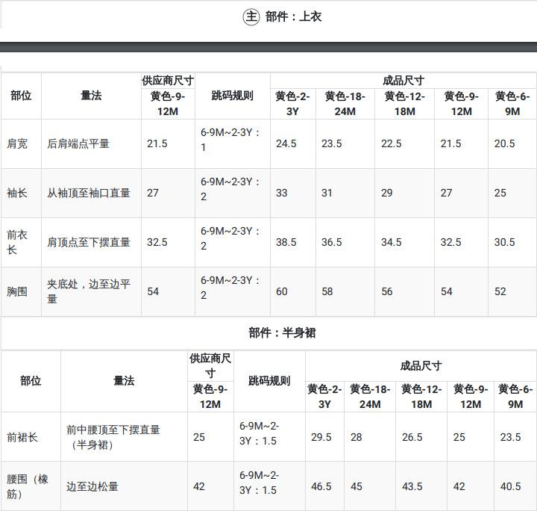The image size is (537, 511).
Task: Click the circled 主 icon
Action: coord(251,16)
